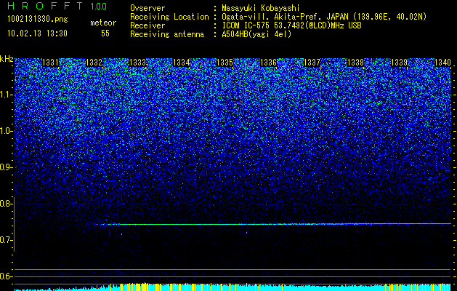Click the 1.0 frequency axis label
This screenshot has width=457, height=291.
pos(7,131)
